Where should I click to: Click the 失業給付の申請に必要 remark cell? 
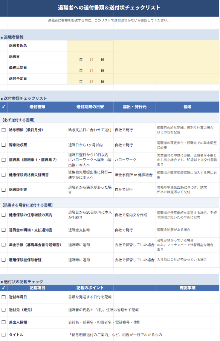click(187, 160)
